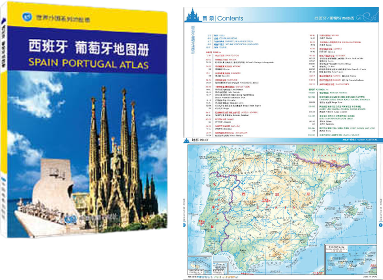Click the 目录 Contents heading
Viewport: 383px width, 280px height.
coord(223,18)
